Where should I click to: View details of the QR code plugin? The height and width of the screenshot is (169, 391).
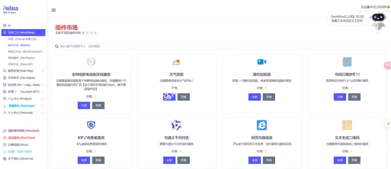coord(354,160)
